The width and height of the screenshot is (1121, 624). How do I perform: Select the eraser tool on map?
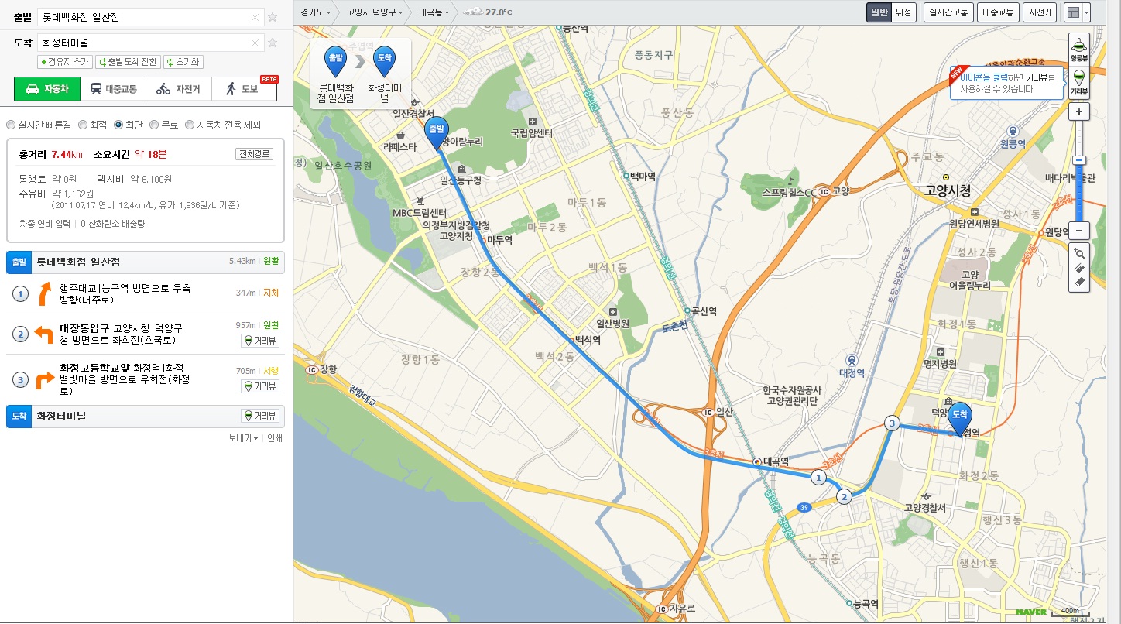click(1079, 283)
